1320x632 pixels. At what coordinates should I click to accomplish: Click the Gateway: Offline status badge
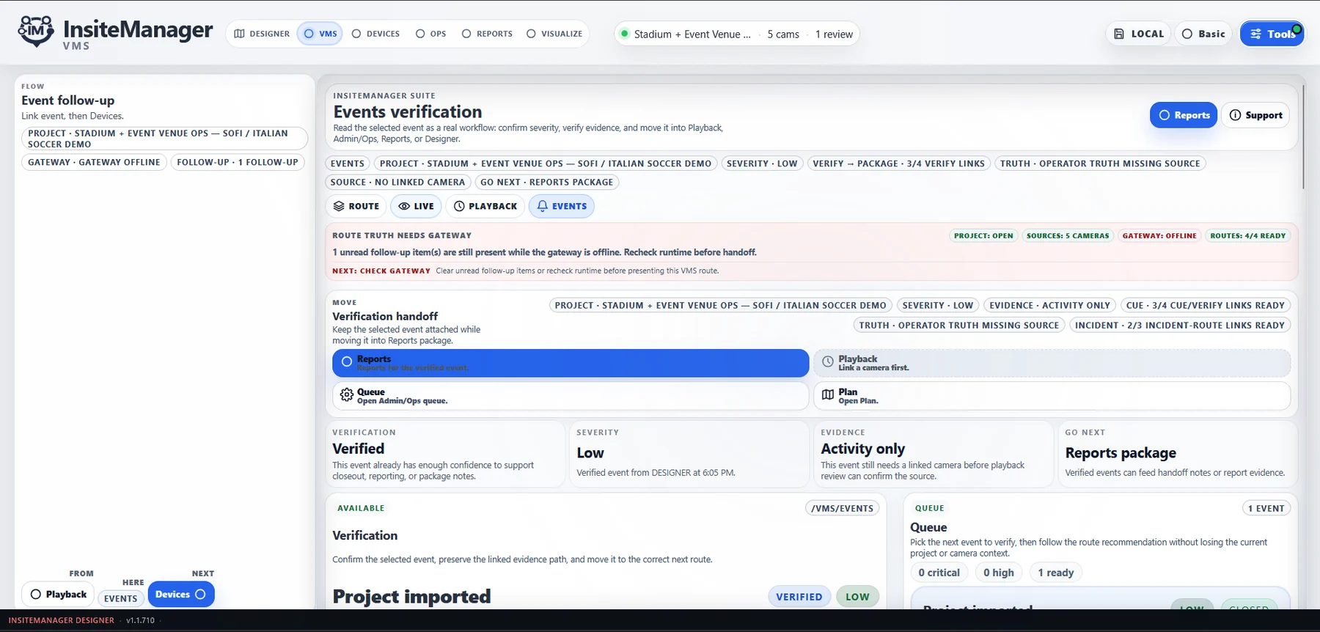pyautogui.click(x=1159, y=235)
